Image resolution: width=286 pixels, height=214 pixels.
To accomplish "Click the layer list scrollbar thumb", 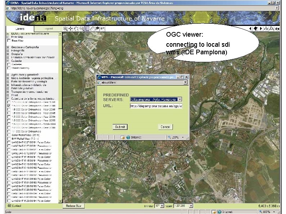I will point(60,72).
